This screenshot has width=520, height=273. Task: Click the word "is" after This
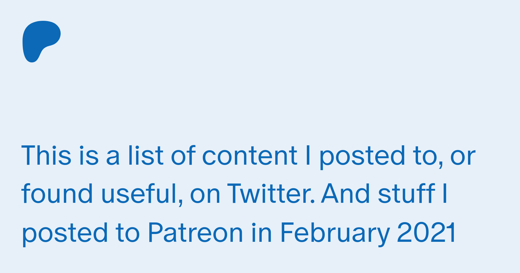click(89, 155)
